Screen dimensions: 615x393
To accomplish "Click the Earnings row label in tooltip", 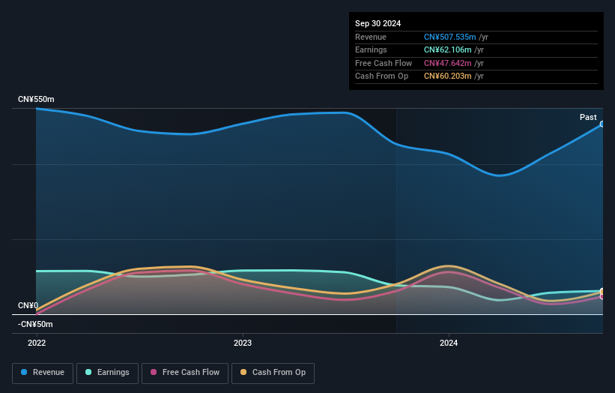I will coord(371,49).
